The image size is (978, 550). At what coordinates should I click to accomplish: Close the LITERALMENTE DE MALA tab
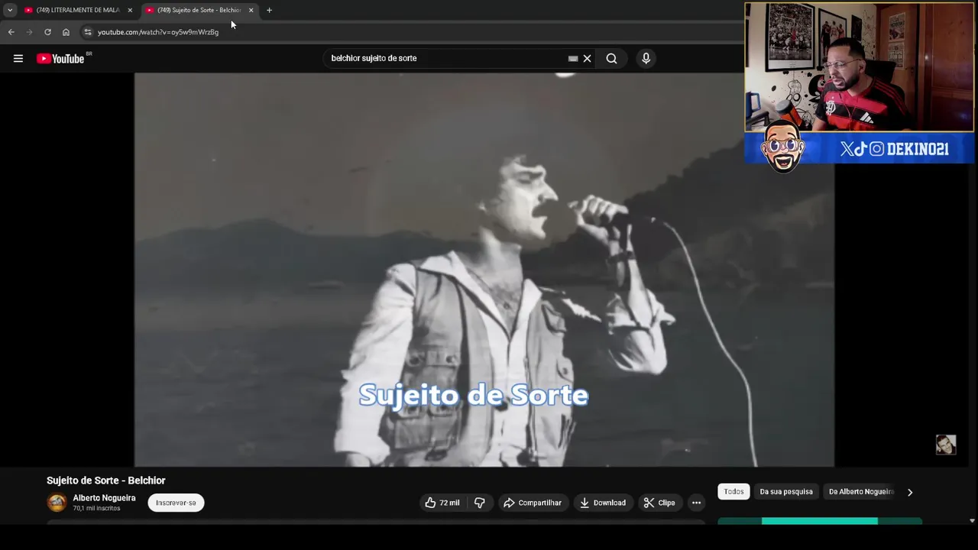pos(130,10)
